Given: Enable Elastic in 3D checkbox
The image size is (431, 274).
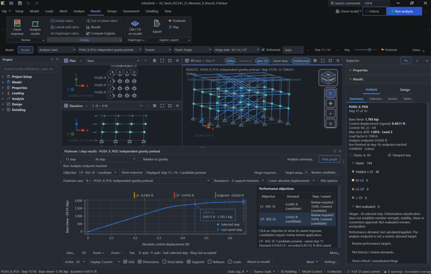Looking at the screenshot, I should tap(351, 155).
